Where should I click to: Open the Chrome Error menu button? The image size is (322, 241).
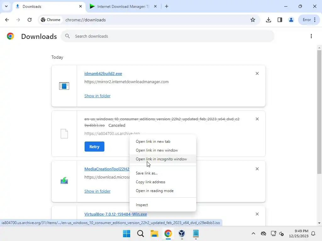(309, 20)
